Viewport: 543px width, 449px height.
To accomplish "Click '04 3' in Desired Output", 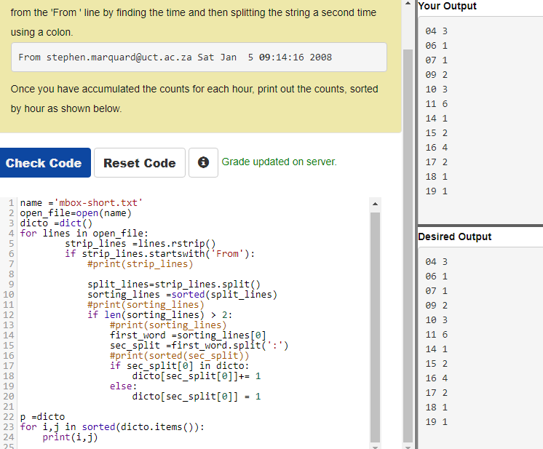I will [436, 262].
